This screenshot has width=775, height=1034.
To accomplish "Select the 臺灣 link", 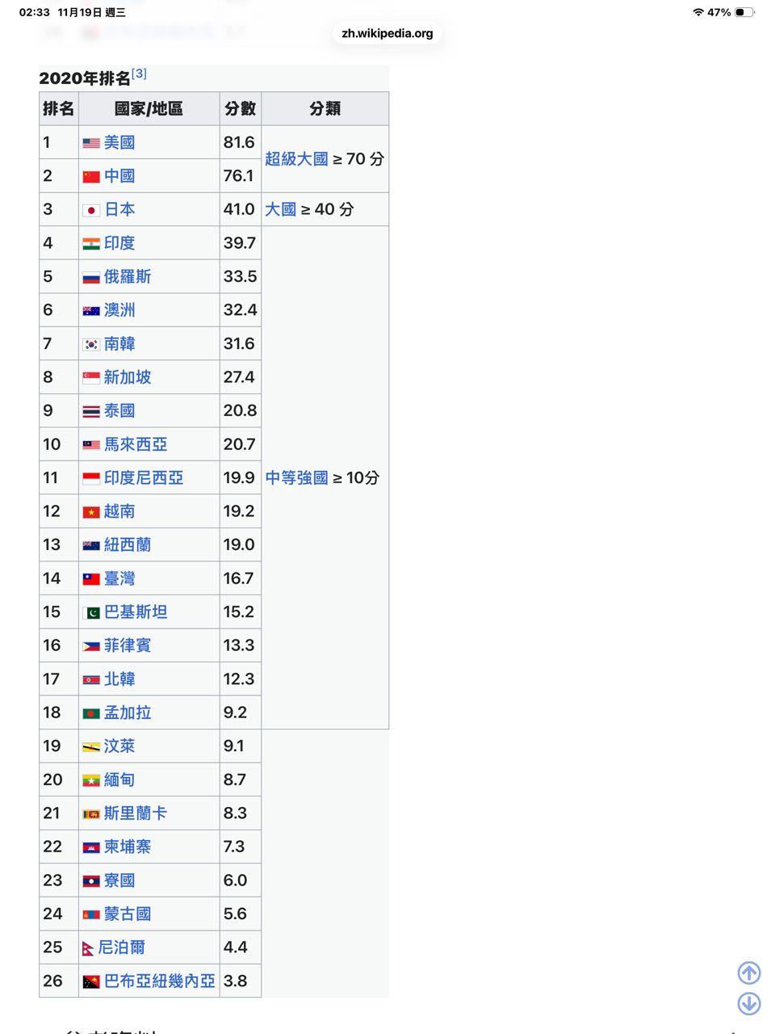I will coord(119,578).
